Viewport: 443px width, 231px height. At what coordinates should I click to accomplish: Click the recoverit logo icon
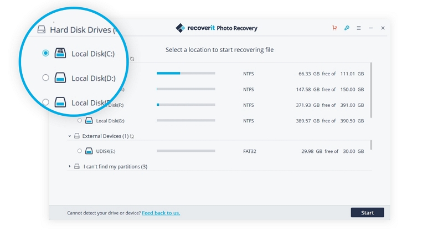click(x=180, y=28)
